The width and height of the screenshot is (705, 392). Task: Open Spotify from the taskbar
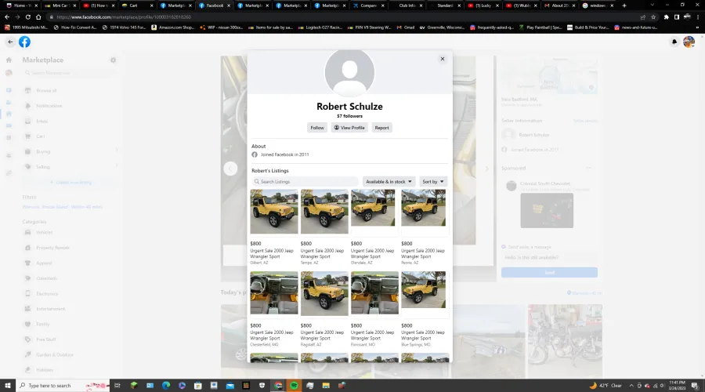pos(294,386)
